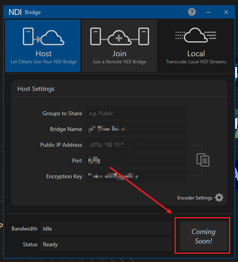Click the Bridge Name field
Screen dimensions: 238x262
pos(136,129)
